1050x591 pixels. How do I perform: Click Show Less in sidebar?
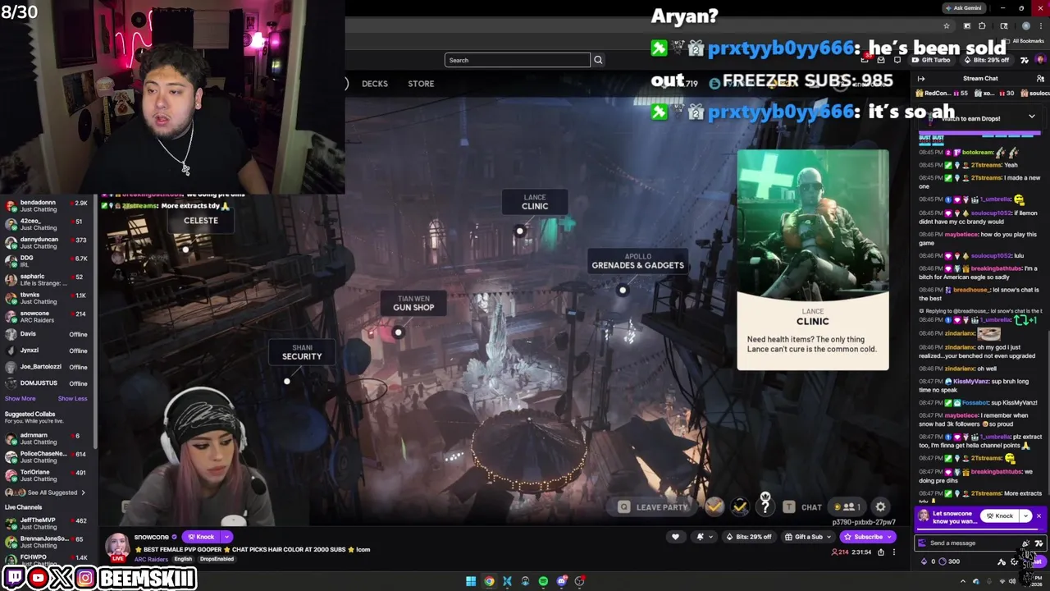72,399
